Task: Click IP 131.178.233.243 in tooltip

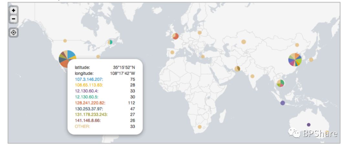Action: [91, 115]
